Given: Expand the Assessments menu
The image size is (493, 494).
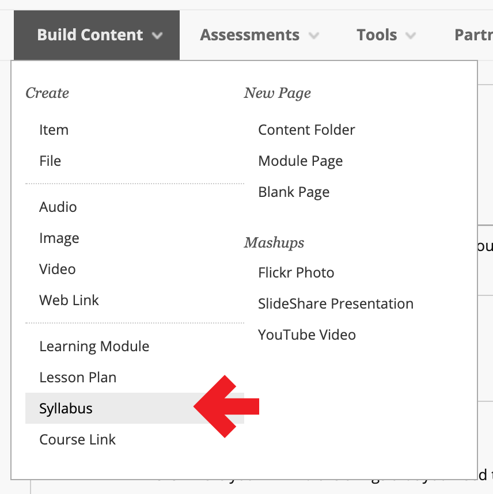Looking at the screenshot, I should [249, 35].
